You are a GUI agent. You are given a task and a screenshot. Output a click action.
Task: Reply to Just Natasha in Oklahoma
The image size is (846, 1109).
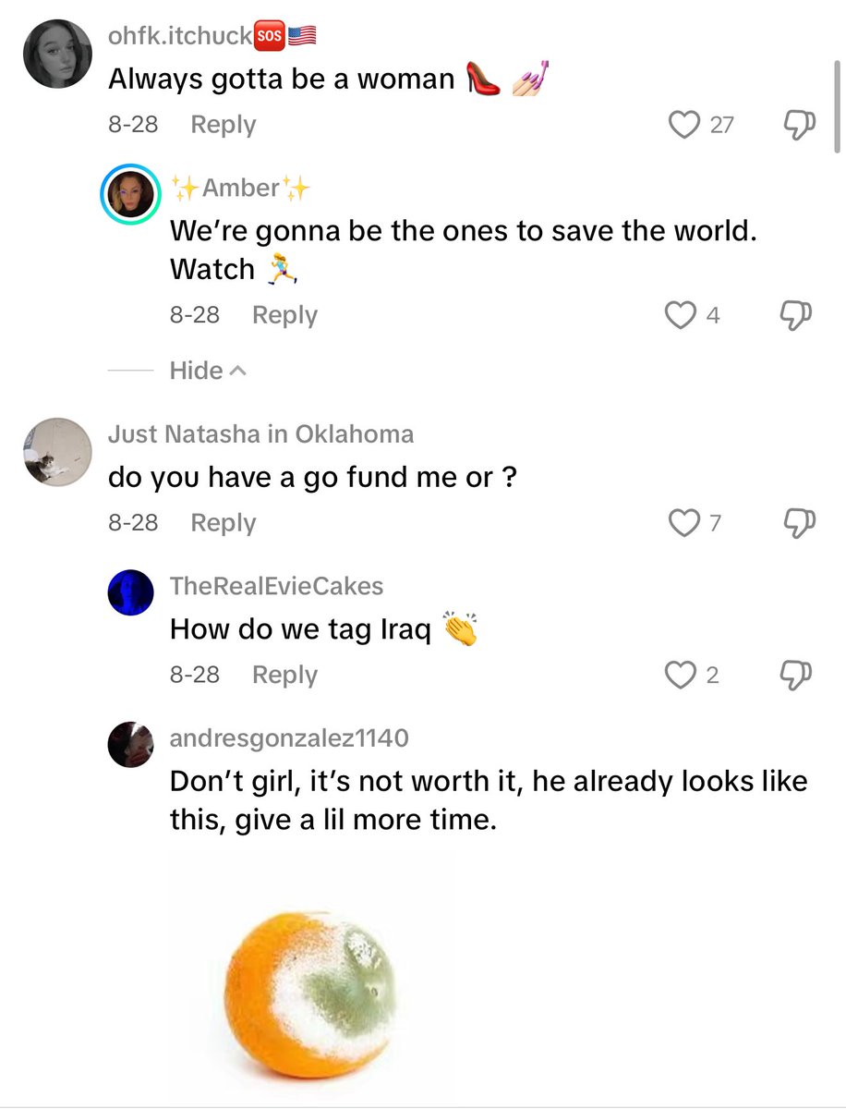click(x=223, y=523)
